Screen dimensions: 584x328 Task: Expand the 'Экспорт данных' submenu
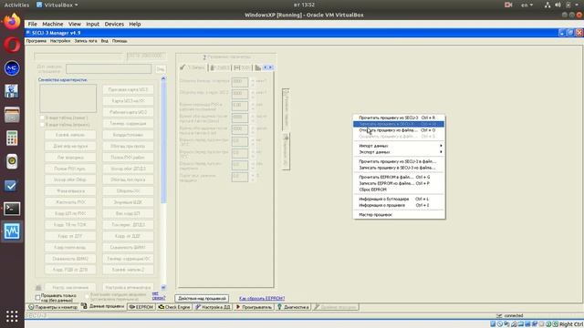pyautogui.click(x=399, y=152)
